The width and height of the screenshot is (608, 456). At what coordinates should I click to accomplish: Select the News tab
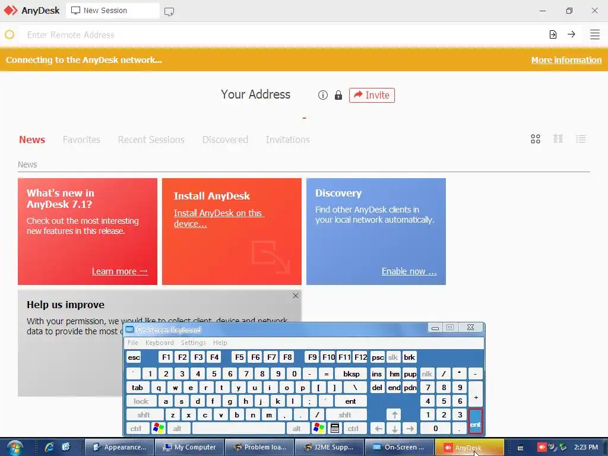(32, 140)
